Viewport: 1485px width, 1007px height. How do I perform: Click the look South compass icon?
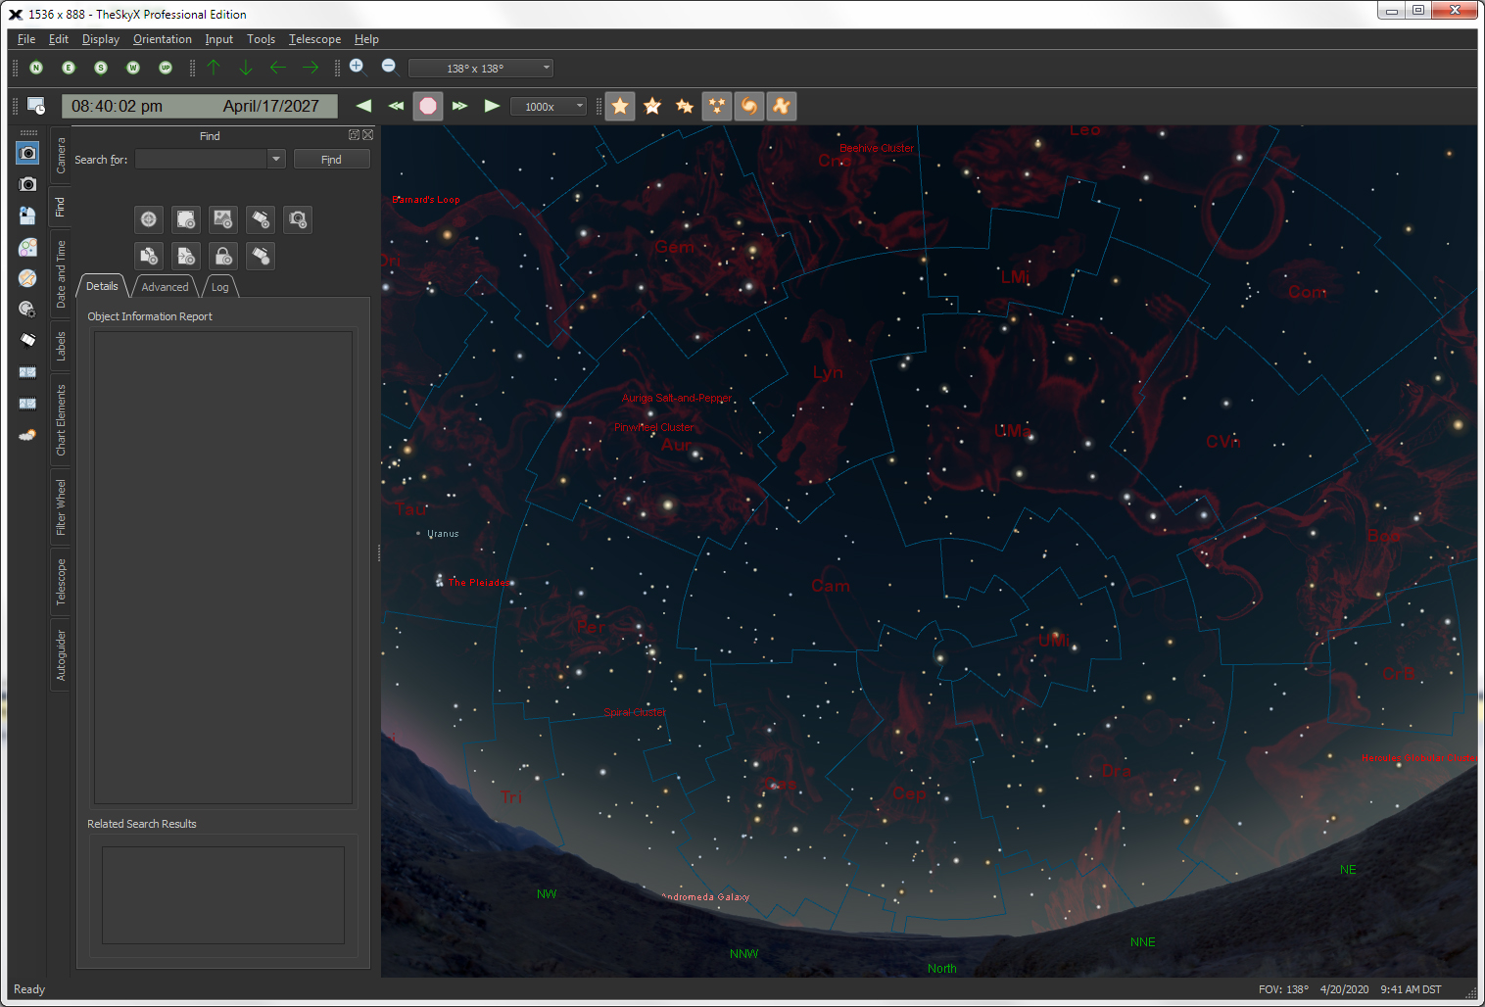point(101,68)
